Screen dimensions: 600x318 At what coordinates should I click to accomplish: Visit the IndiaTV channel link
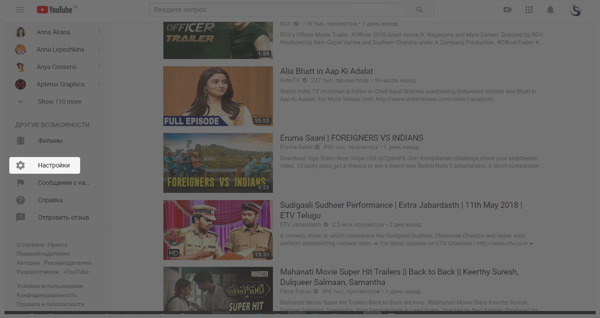tap(290, 80)
